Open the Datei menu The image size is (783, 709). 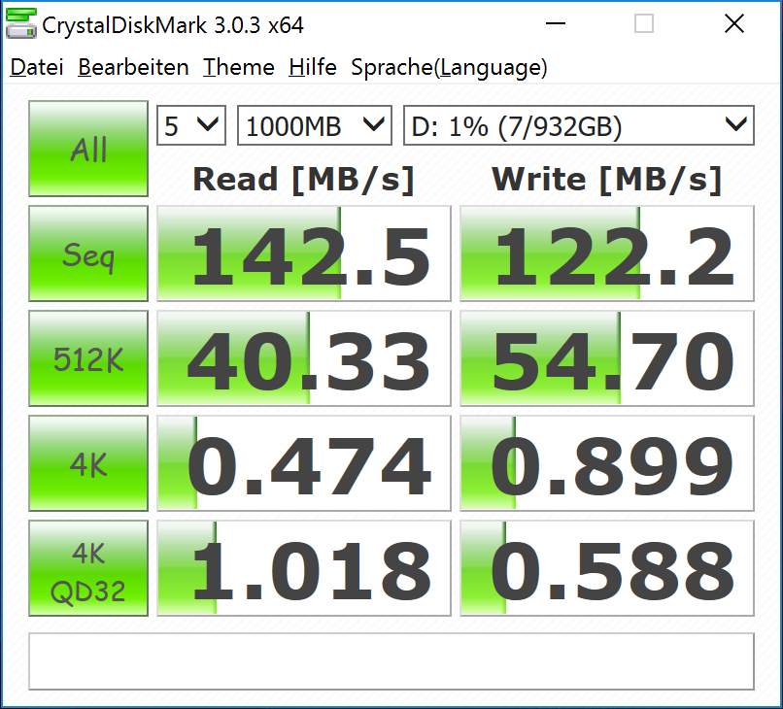coord(37,67)
